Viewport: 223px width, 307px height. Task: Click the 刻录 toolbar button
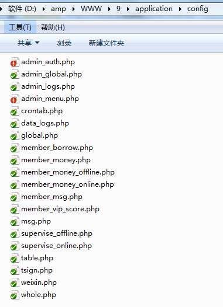64,43
